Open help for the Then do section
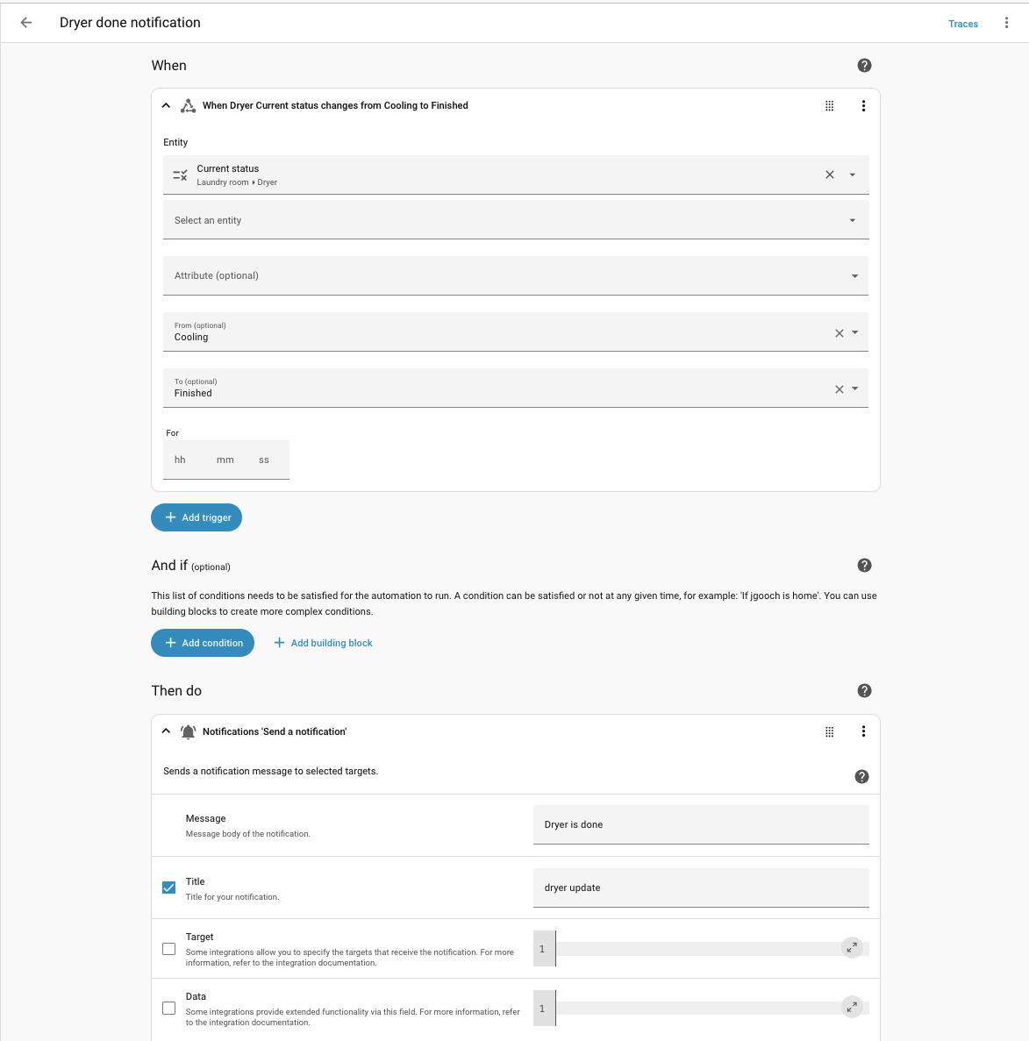The image size is (1029, 1041). 864,691
